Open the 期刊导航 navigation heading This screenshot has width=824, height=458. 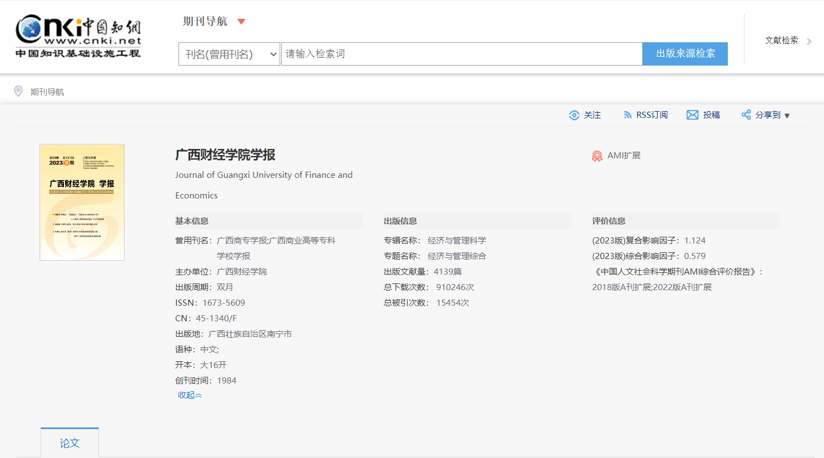(205, 21)
